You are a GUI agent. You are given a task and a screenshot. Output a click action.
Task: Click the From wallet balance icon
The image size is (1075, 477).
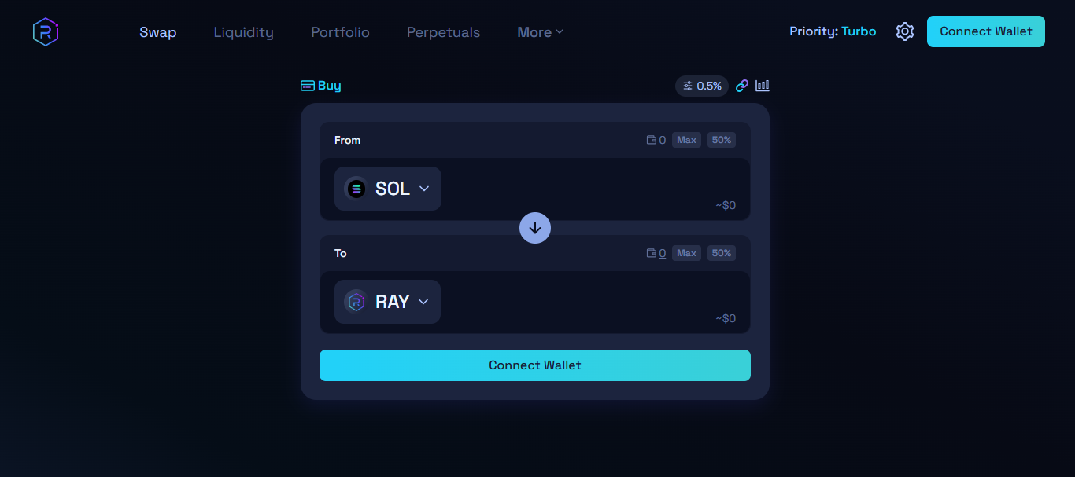pyautogui.click(x=652, y=140)
